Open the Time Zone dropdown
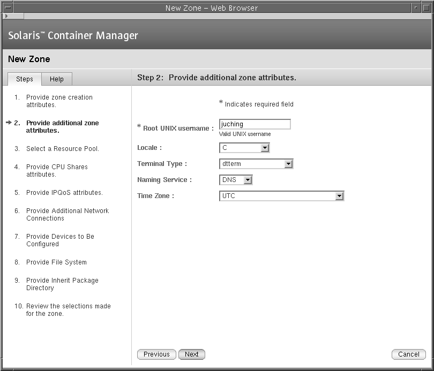This screenshot has height=371, width=434. click(281, 196)
